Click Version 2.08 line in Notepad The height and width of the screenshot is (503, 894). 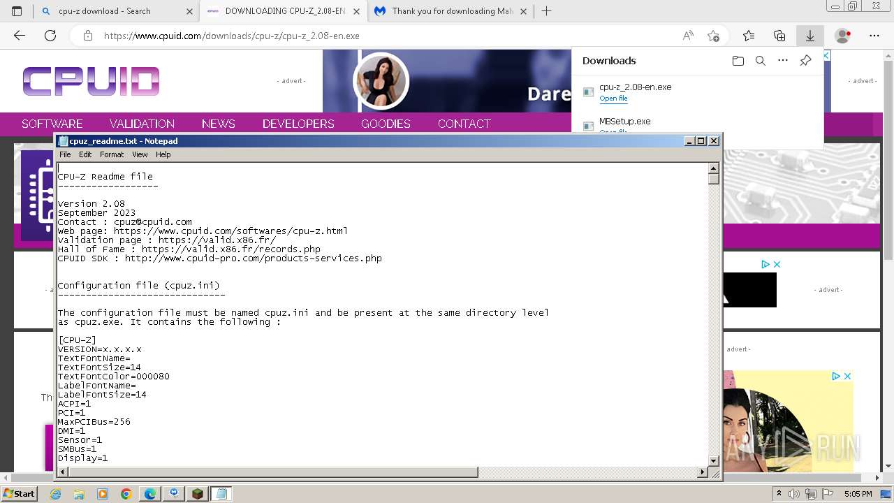91,204
